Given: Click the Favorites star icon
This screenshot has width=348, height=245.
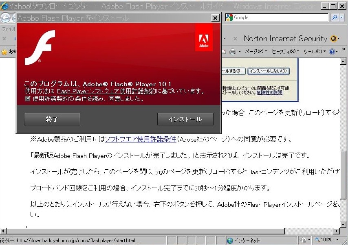Looking at the screenshot, I should click(4, 52).
